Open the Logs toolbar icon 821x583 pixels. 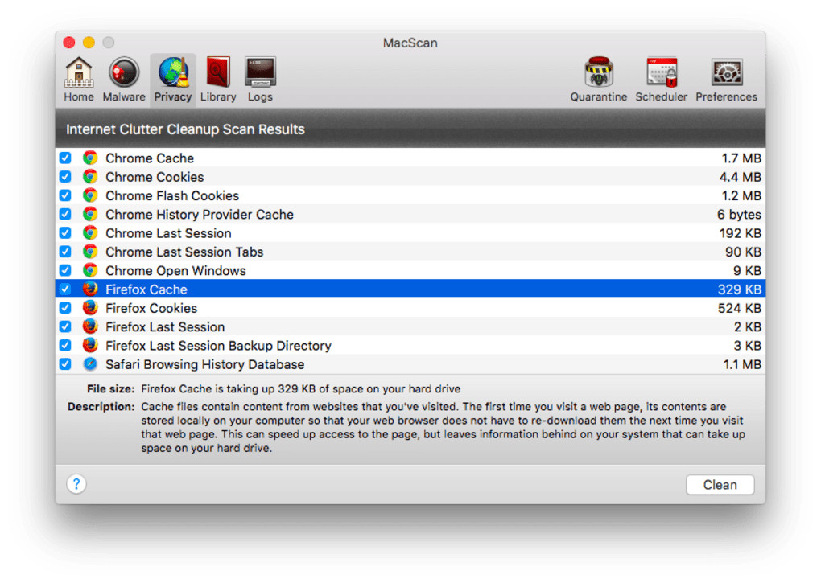[x=260, y=80]
